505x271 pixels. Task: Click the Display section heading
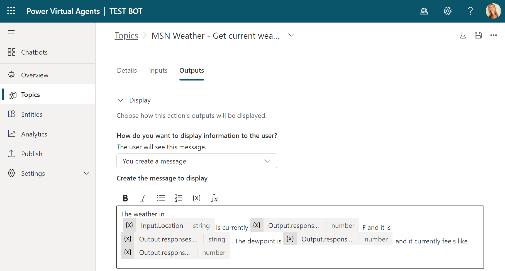140,100
